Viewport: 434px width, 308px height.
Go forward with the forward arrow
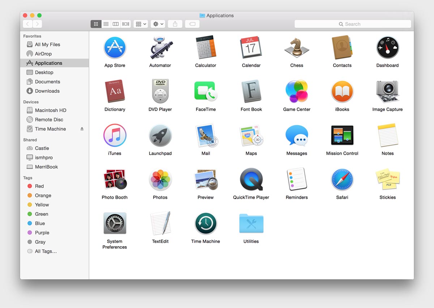37,24
